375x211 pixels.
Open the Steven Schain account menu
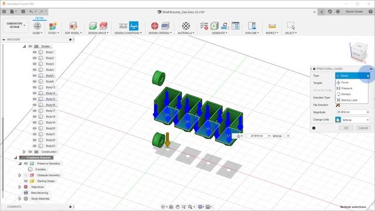point(354,12)
